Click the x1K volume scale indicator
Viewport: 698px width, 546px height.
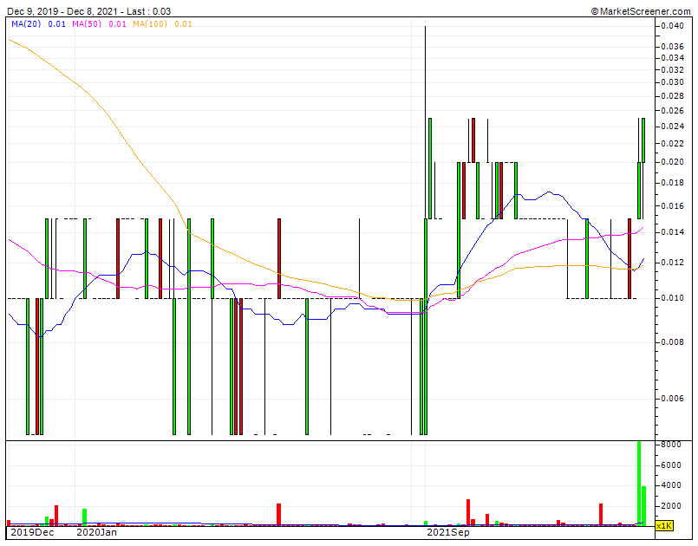point(663,524)
